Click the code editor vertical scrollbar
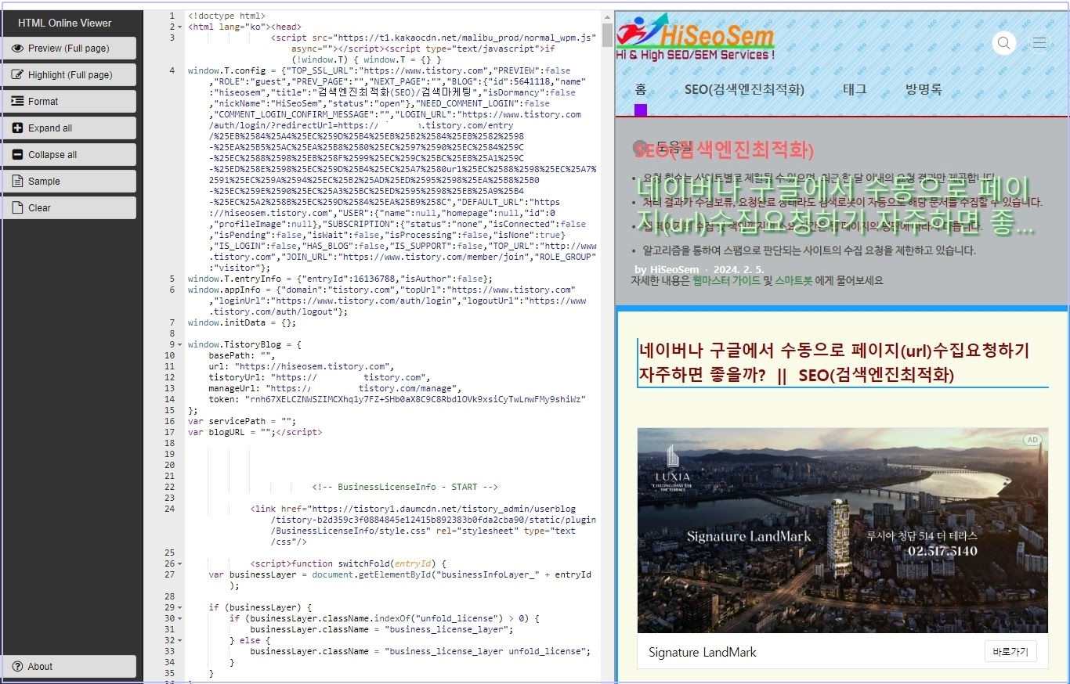The width and height of the screenshot is (1070, 684). pos(607,35)
